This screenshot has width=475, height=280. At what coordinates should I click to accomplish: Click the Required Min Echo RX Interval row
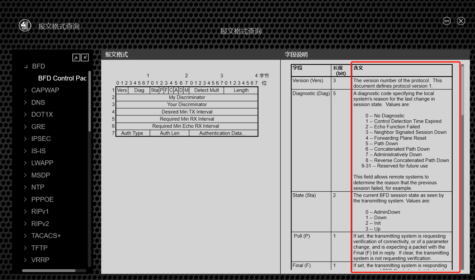[x=187, y=126]
